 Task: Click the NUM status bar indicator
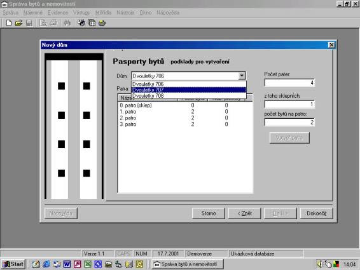142,253
